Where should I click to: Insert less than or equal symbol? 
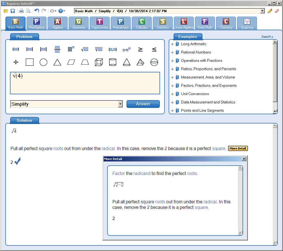[154, 49]
